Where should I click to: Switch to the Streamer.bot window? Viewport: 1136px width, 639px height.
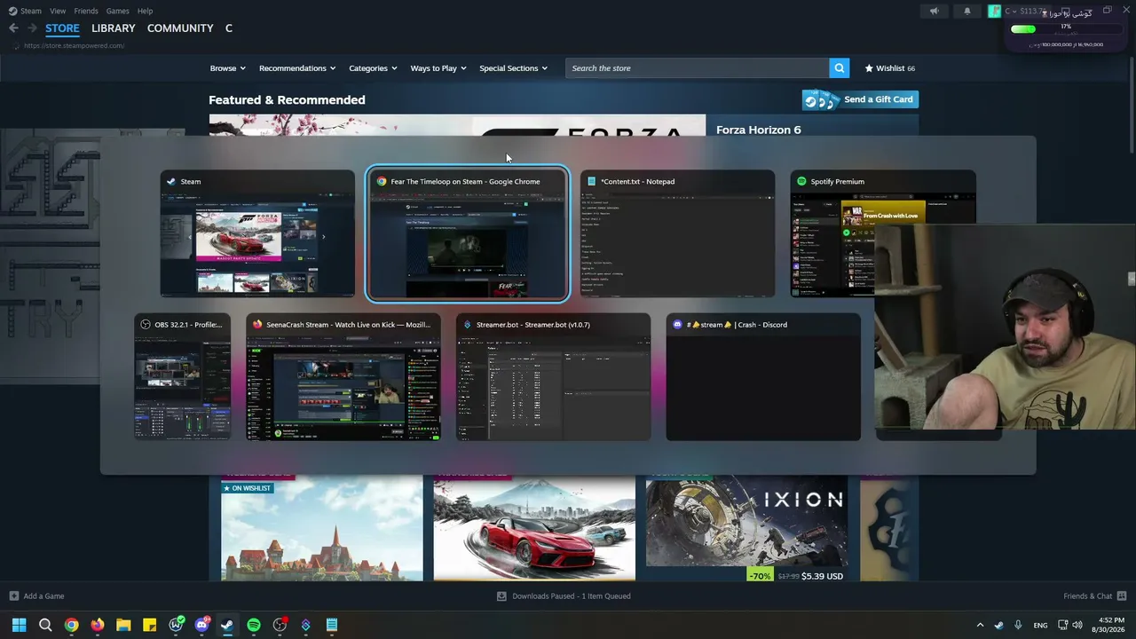coord(553,377)
